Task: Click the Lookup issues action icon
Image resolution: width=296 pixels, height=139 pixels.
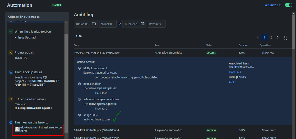Action: [11, 72]
